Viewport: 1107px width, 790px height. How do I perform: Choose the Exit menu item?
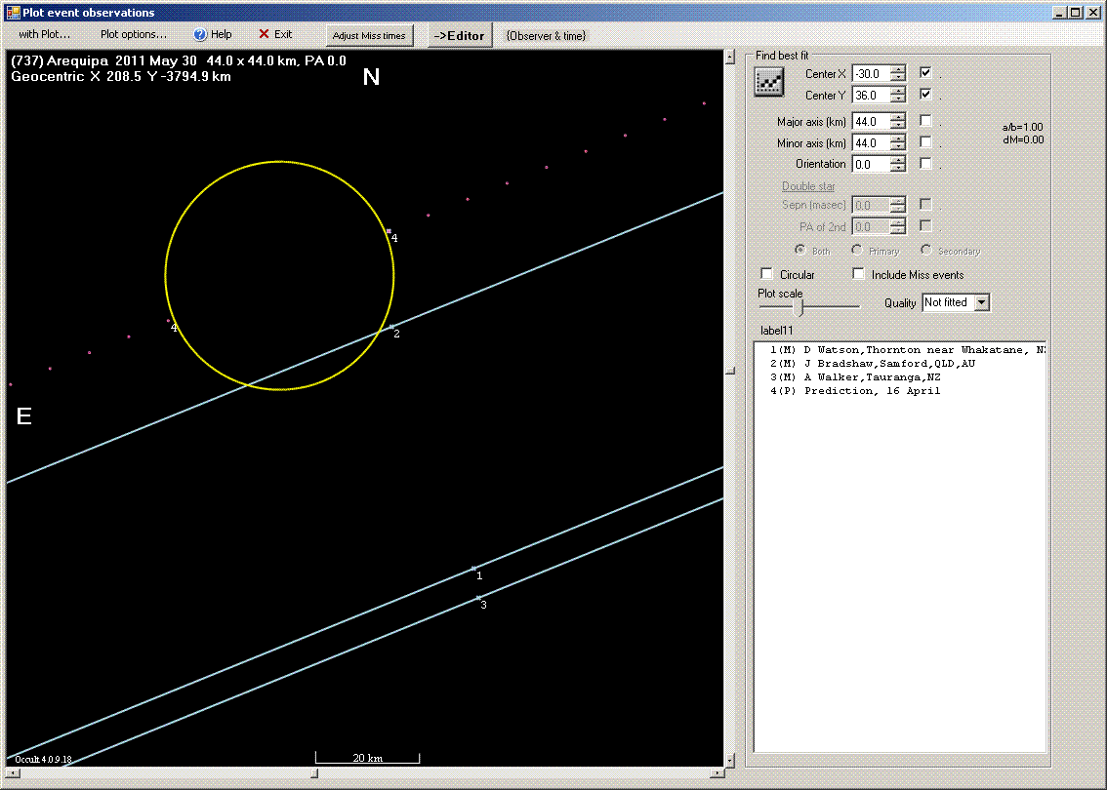[x=275, y=34]
